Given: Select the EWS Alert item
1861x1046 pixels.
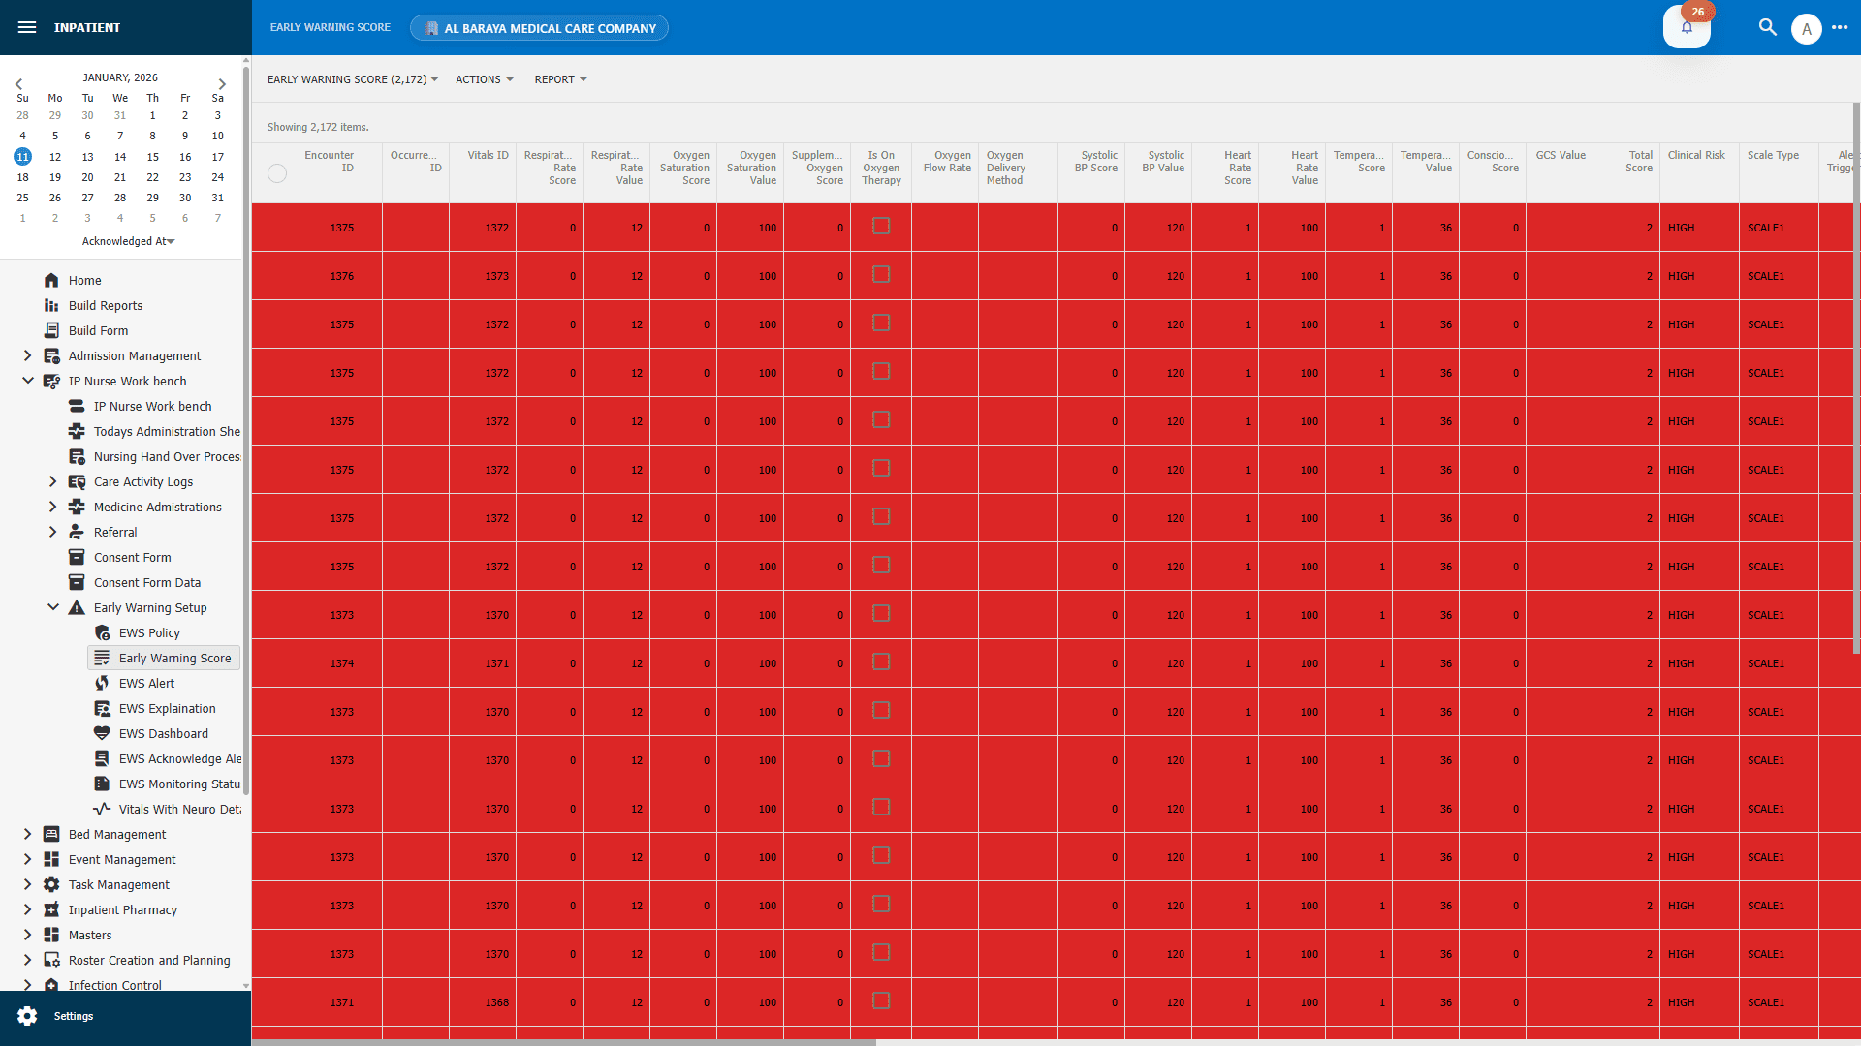Looking at the screenshot, I should click(146, 683).
